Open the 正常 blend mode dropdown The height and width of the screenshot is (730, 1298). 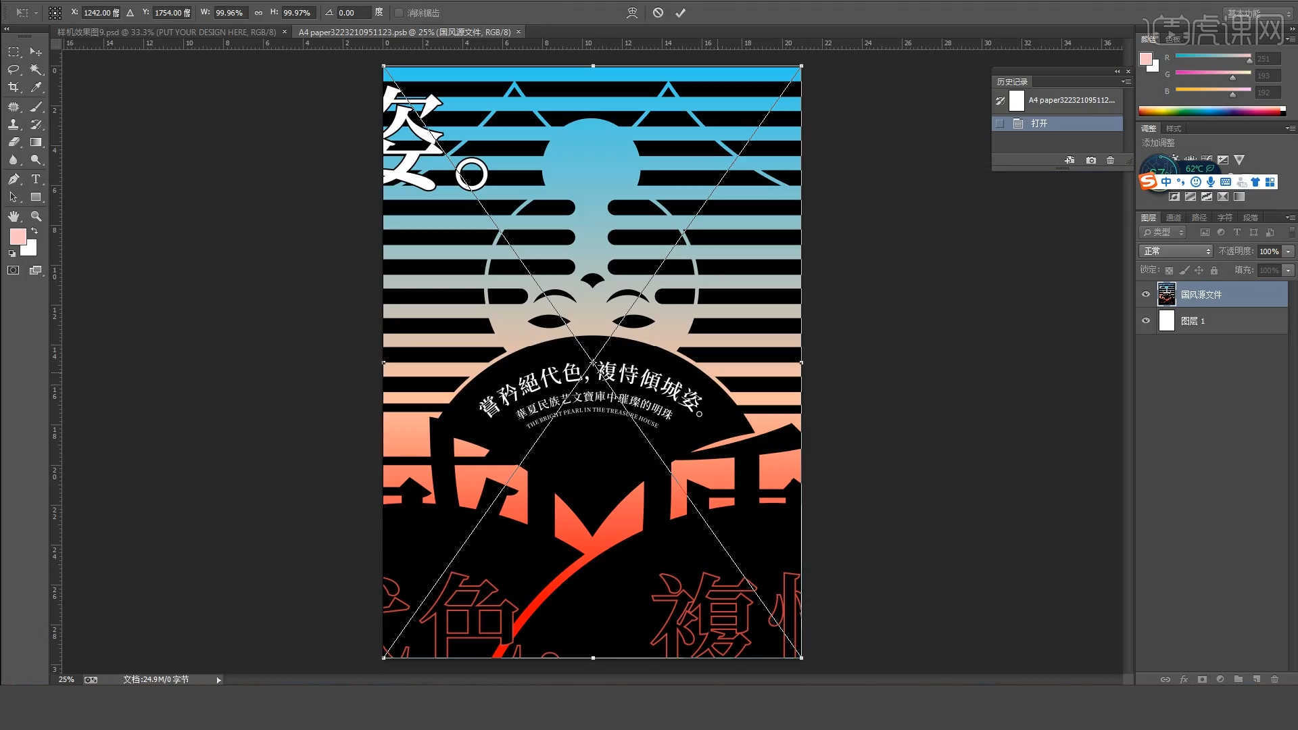click(x=1176, y=251)
